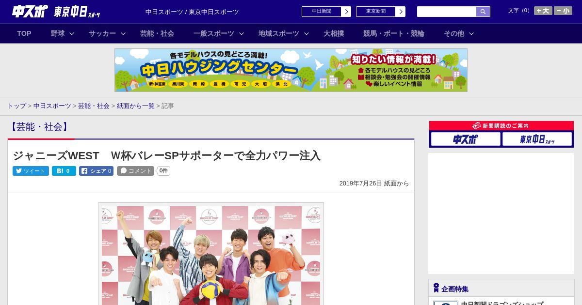Click the 新聞購読のご案内 header
The image size is (582, 305).
(501, 126)
